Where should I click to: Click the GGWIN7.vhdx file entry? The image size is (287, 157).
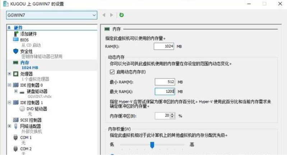40,96
